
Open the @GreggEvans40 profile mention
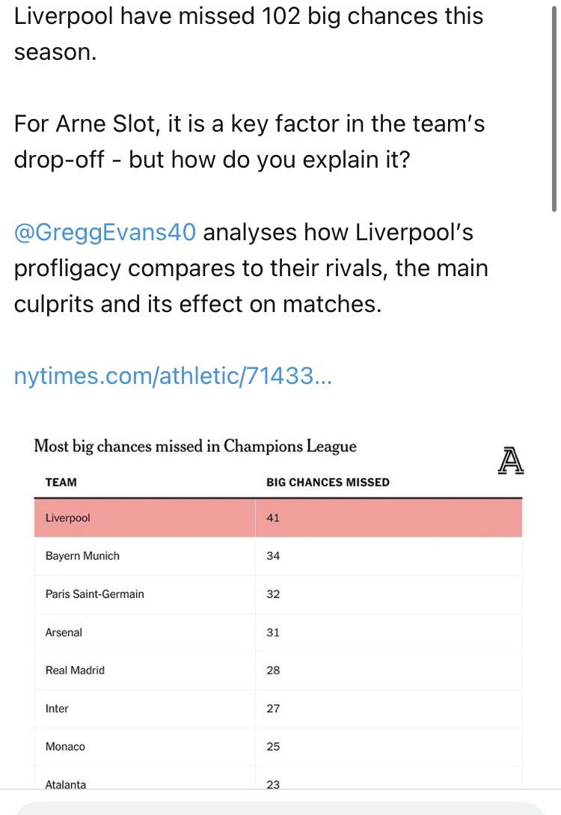tap(105, 233)
